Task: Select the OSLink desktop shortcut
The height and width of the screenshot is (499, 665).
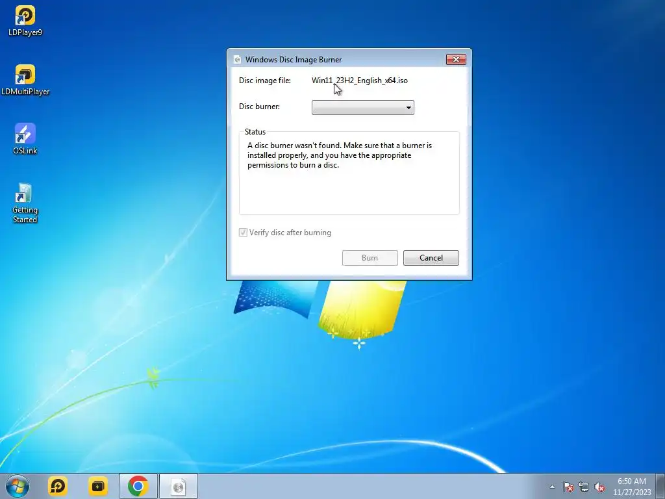Action: coord(25,139)
